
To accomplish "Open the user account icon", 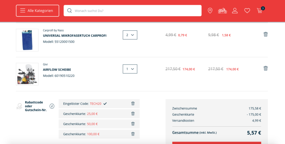I will click(235, 11).
